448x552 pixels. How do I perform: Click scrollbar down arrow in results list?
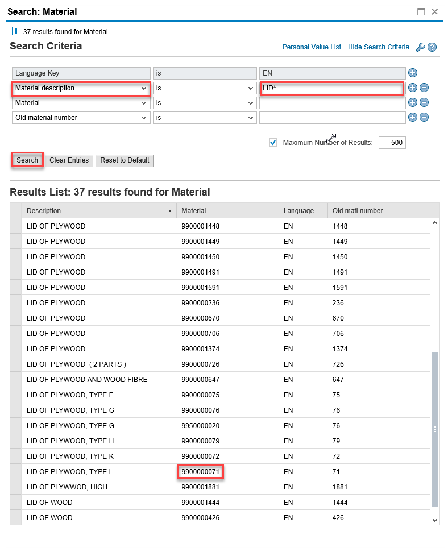pos(435,520)
